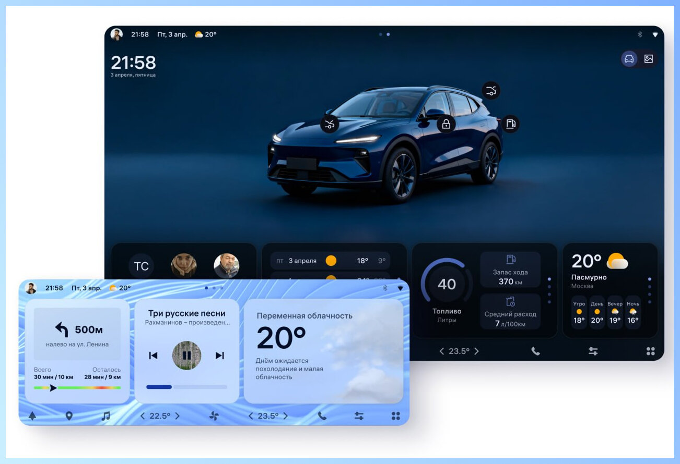
Task: Open settings sliders in the dark screen dock
Action: click(593, 351)
